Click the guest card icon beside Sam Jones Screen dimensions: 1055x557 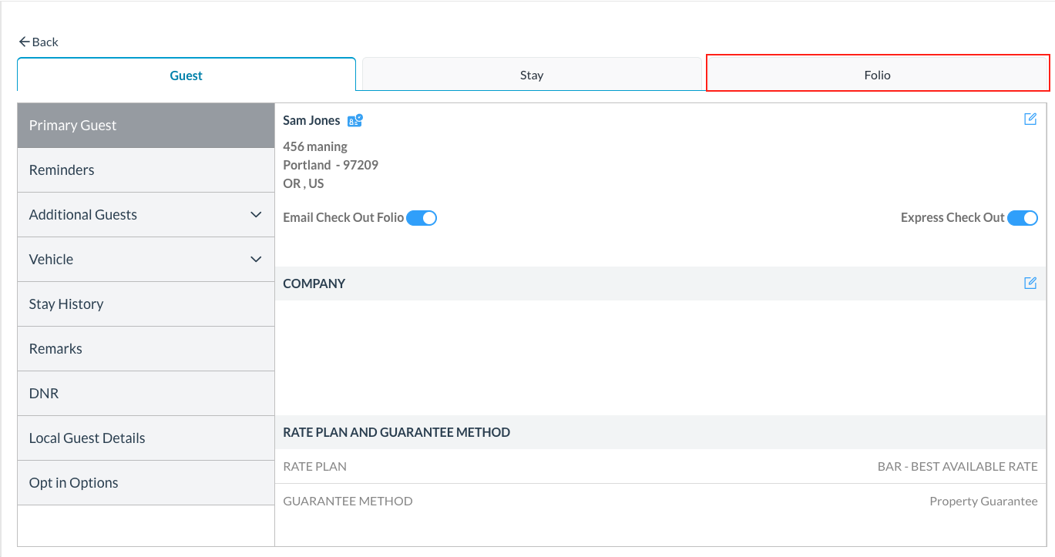click(x=355, y=120)
